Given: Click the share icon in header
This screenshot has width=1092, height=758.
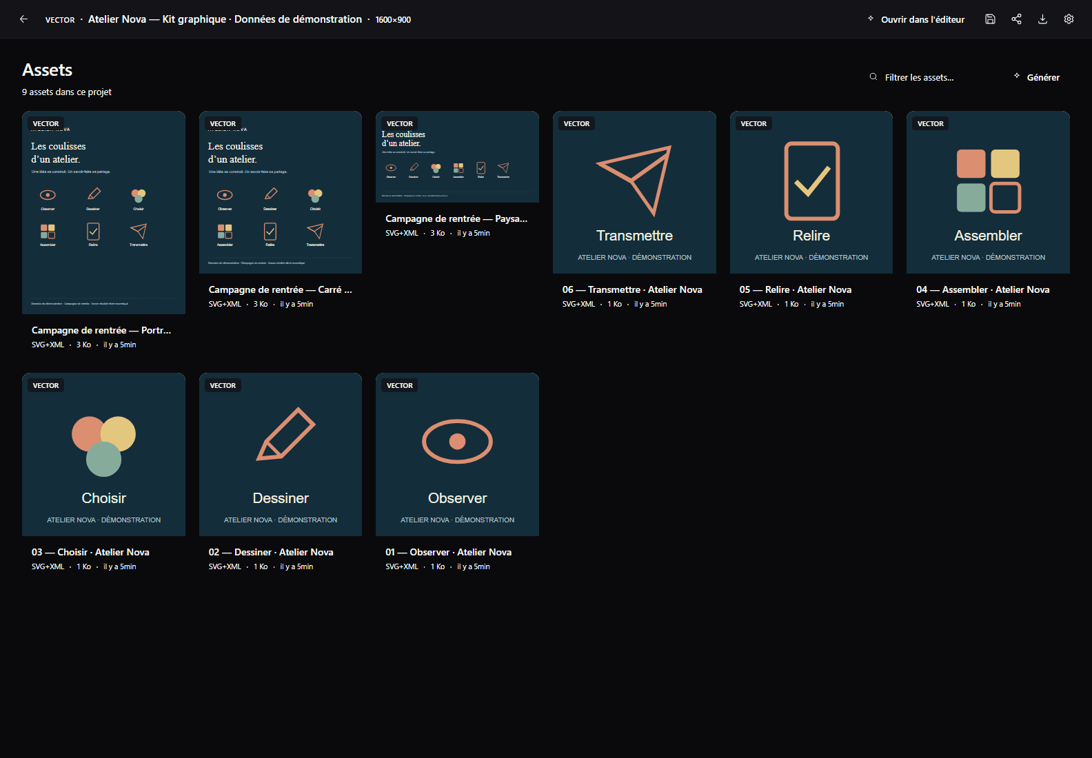Looking at the screenshot, I should coord(1016,19).
